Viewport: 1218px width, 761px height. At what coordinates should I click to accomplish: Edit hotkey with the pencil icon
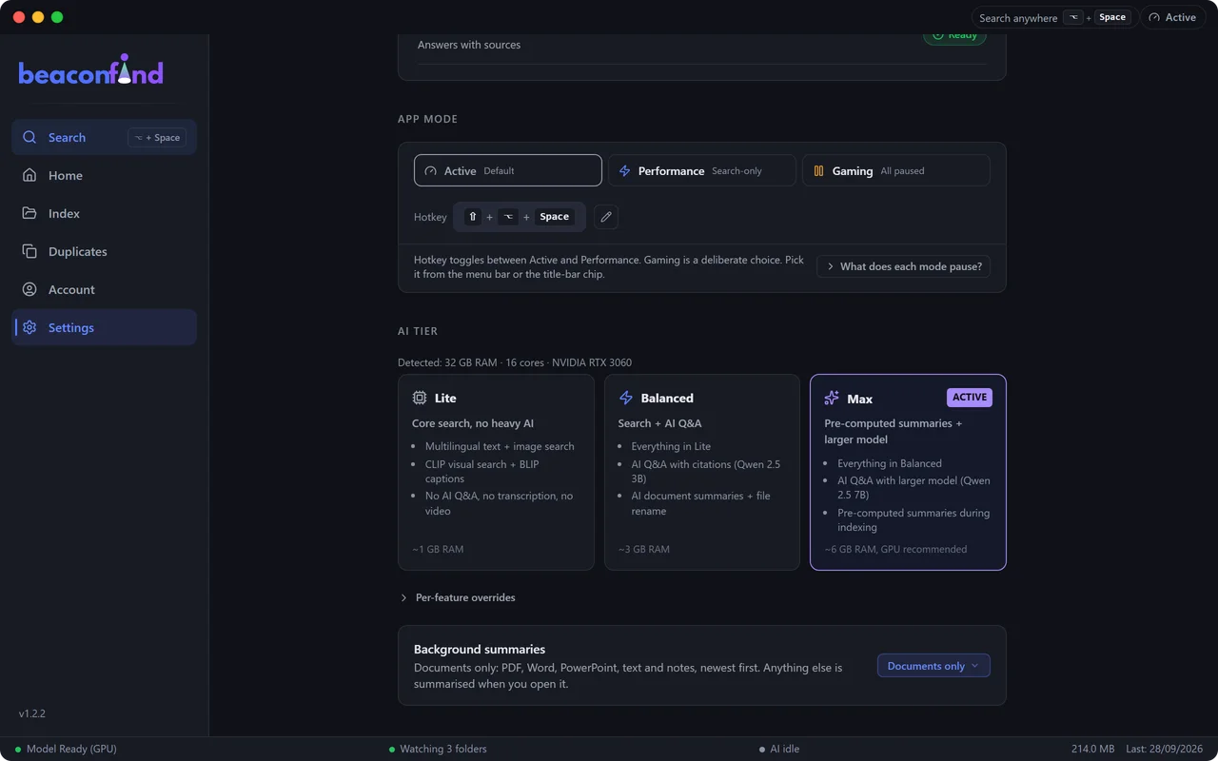click(606, 217)
